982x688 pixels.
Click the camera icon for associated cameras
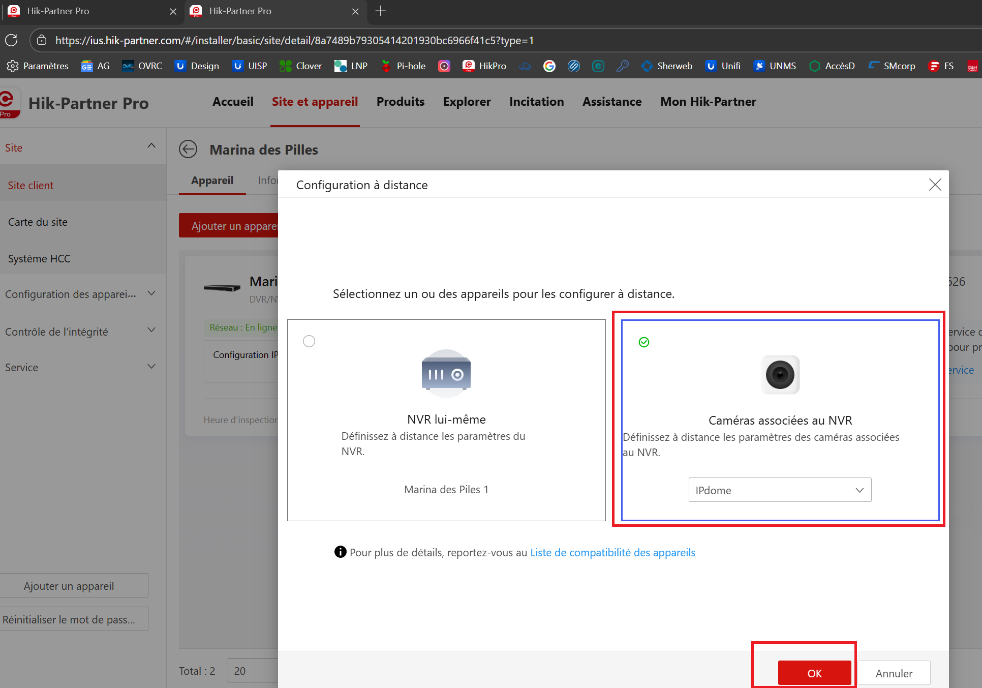pos(780,375)
